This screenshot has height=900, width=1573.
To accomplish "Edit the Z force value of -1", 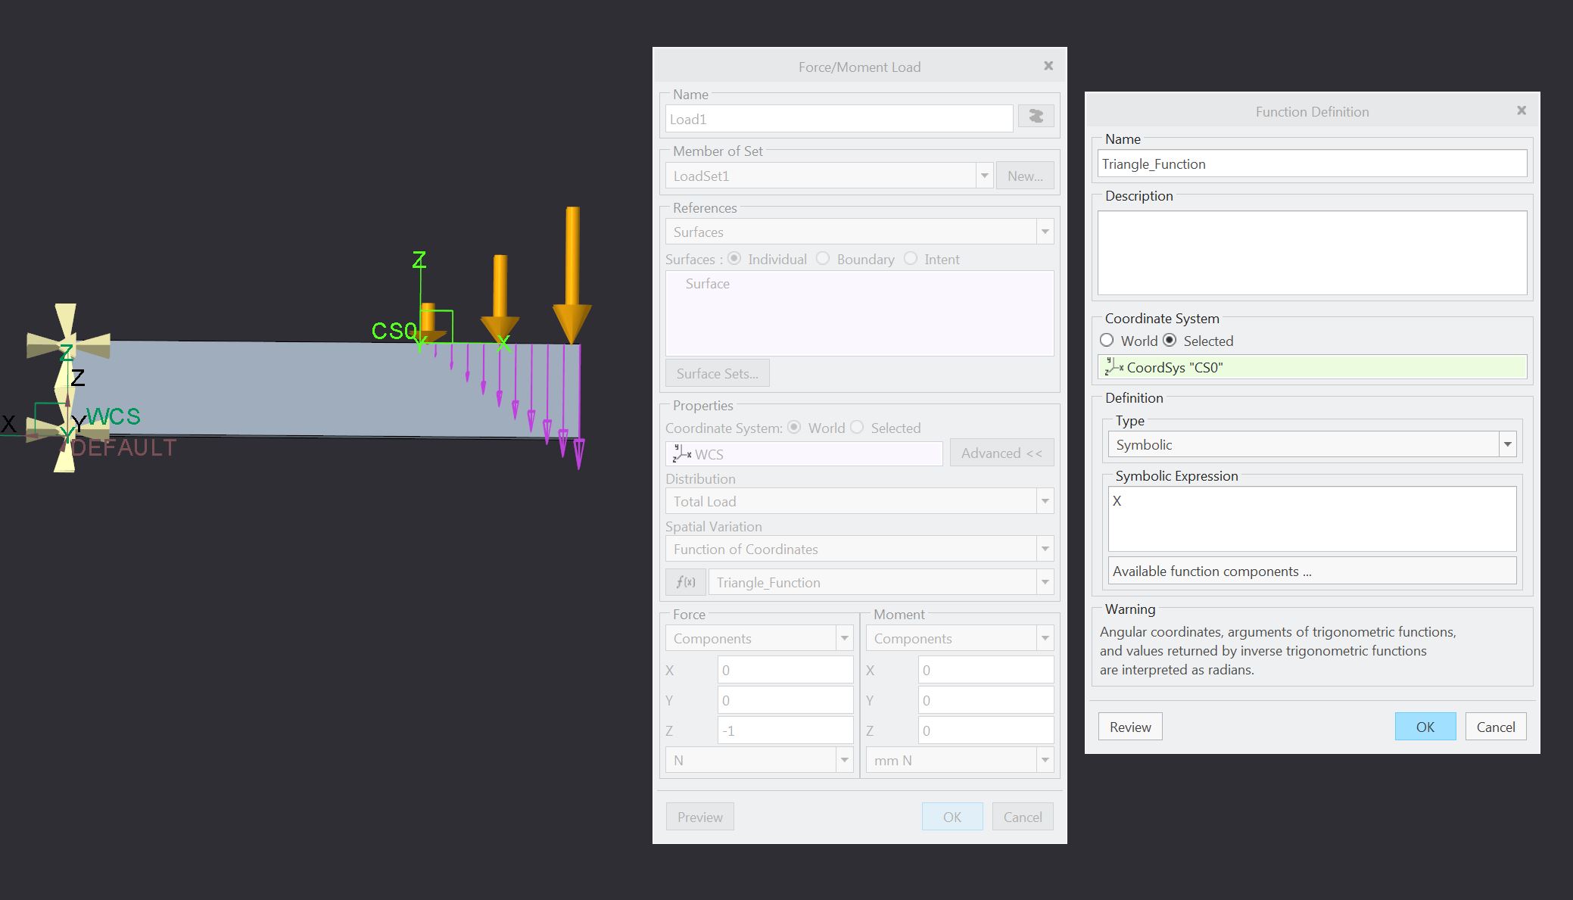I will [x=784, y=730].
